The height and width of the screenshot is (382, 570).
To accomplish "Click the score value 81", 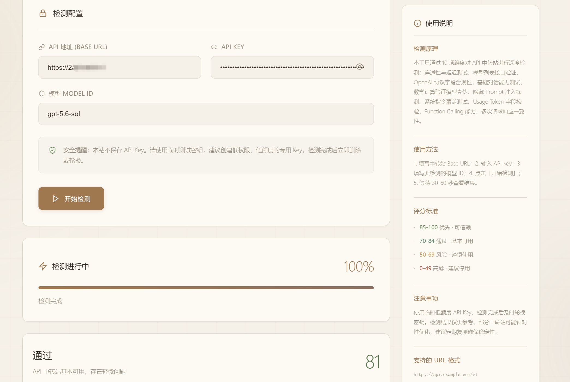I will click(373, 362).
